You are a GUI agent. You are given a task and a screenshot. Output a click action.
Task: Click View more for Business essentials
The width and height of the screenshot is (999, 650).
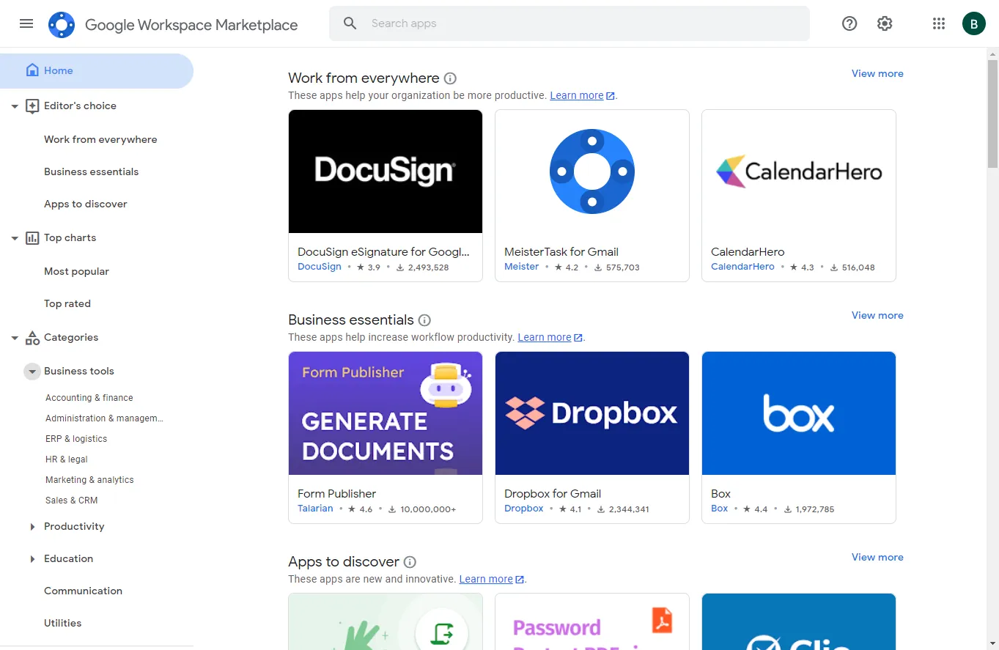click(877, 315)
